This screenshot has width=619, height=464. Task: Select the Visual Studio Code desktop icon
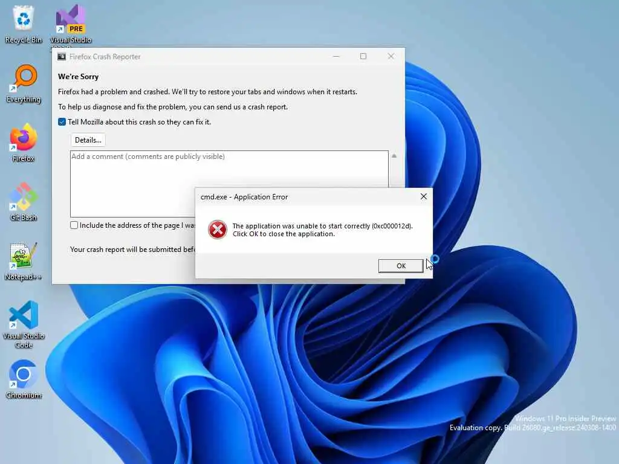click(24, 324)
